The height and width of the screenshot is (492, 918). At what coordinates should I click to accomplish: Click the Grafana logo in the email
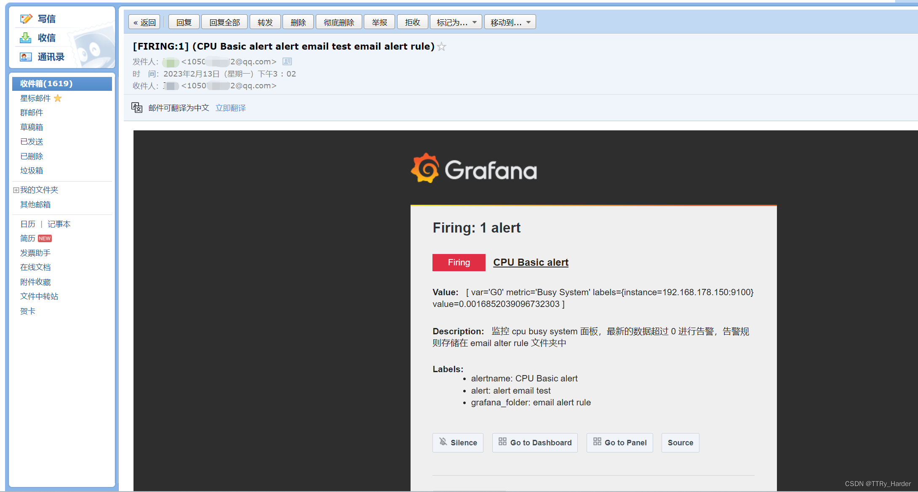tap(474, 168)
